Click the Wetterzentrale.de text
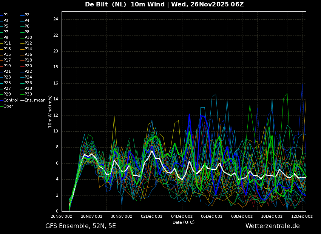Screen dimensions: 321x234 (273, 226)
